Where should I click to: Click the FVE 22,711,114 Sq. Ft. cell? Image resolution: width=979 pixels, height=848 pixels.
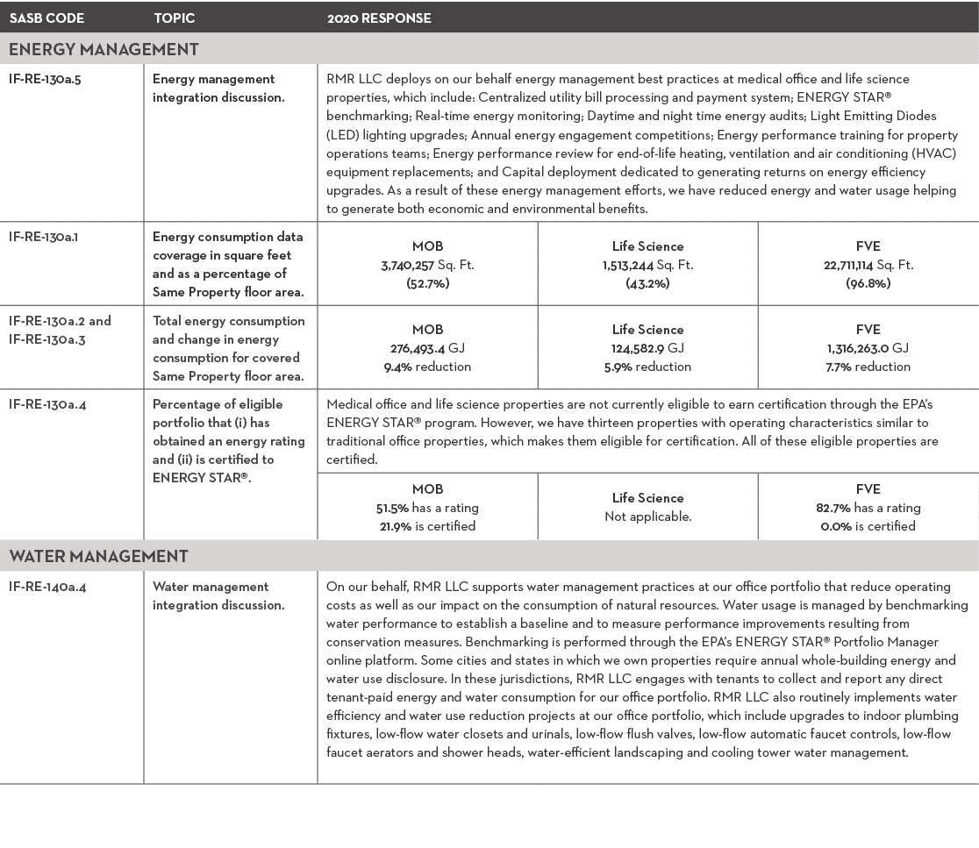pyautogui.click(x=868, y=263)
